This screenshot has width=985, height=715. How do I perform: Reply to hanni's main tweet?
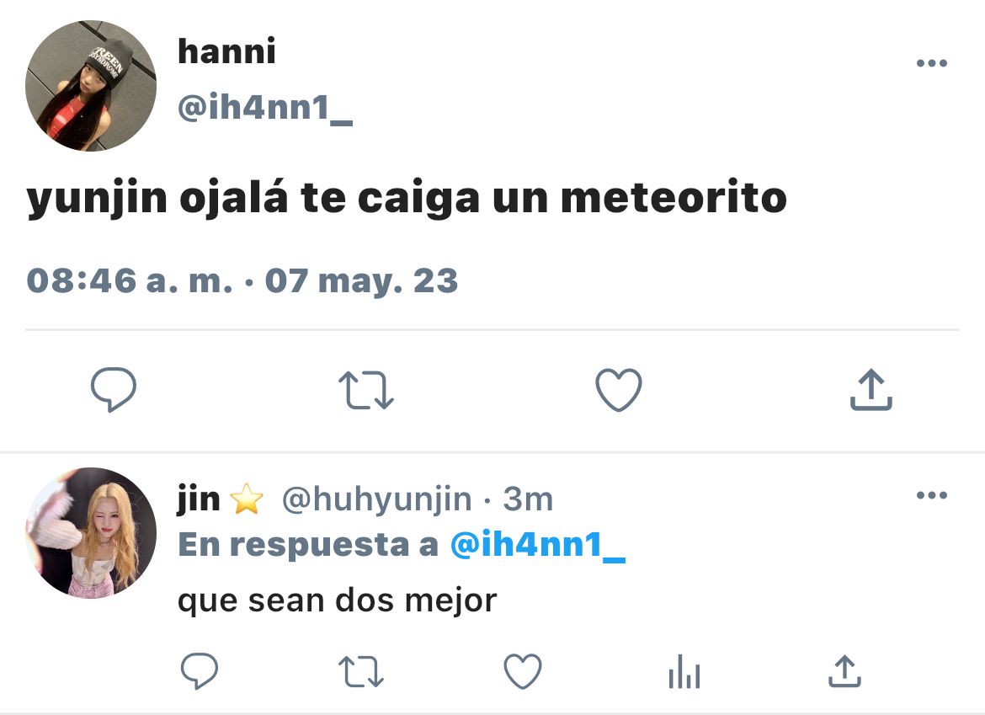pos(114,390)
